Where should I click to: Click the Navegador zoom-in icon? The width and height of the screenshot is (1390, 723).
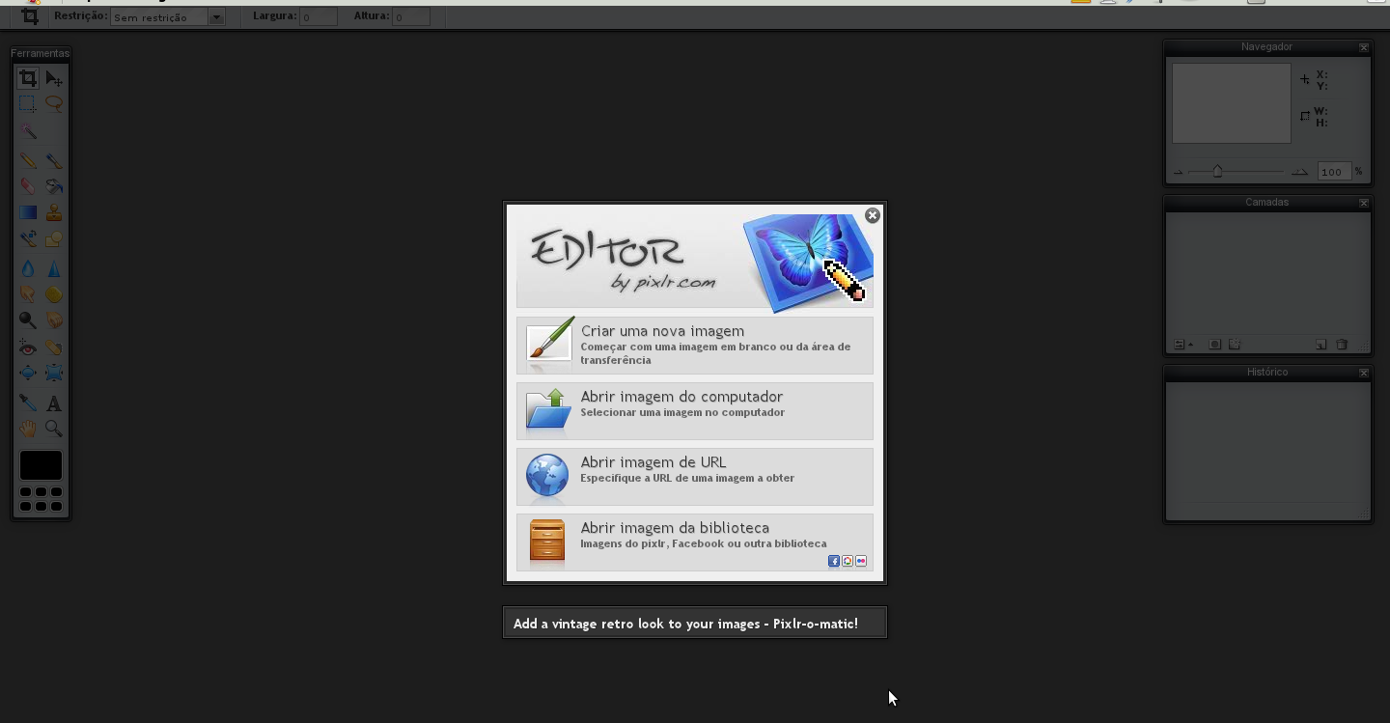click(1299, 172)
